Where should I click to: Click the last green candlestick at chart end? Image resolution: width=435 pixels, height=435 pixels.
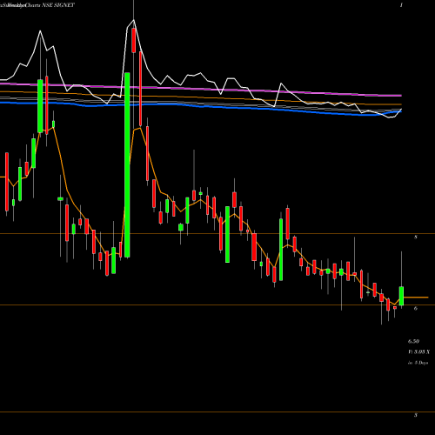[x=401, y=296]
